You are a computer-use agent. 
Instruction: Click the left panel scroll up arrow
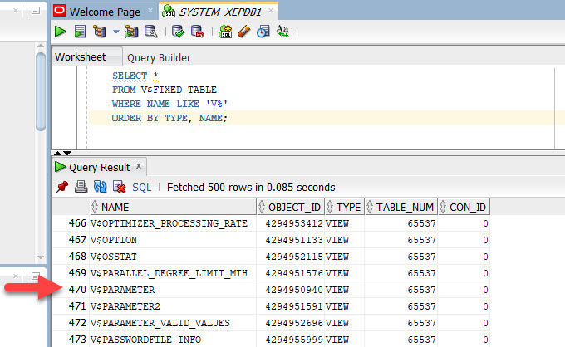[41, 46]
